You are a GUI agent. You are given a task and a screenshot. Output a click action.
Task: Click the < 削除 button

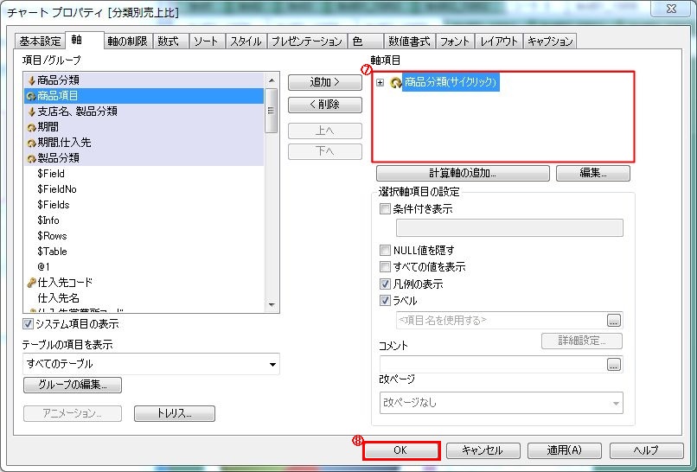(325, 105)
